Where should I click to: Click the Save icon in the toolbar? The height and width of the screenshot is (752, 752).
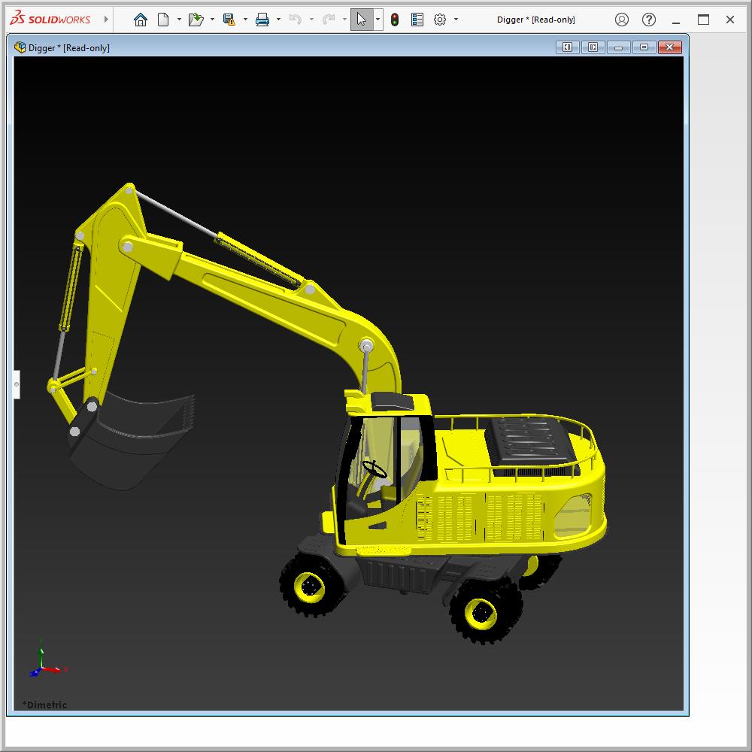coord(229,20)
